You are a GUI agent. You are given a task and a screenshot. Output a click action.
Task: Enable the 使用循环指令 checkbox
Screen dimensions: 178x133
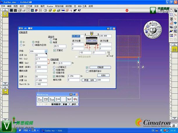point(87,71)
